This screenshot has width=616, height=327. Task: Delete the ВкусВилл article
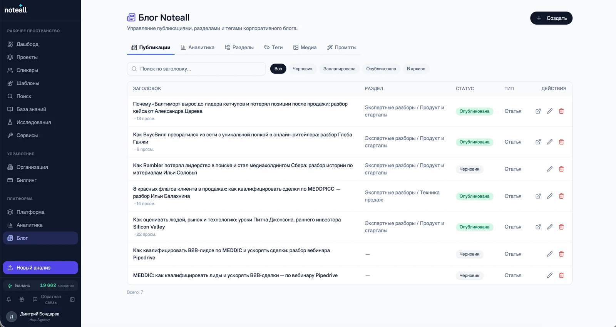pos(561,142)
